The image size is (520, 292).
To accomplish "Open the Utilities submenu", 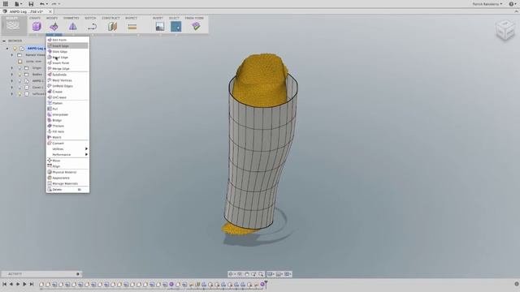I will 67,149.
